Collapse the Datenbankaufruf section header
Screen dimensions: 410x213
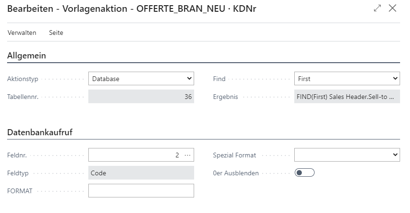40,132
